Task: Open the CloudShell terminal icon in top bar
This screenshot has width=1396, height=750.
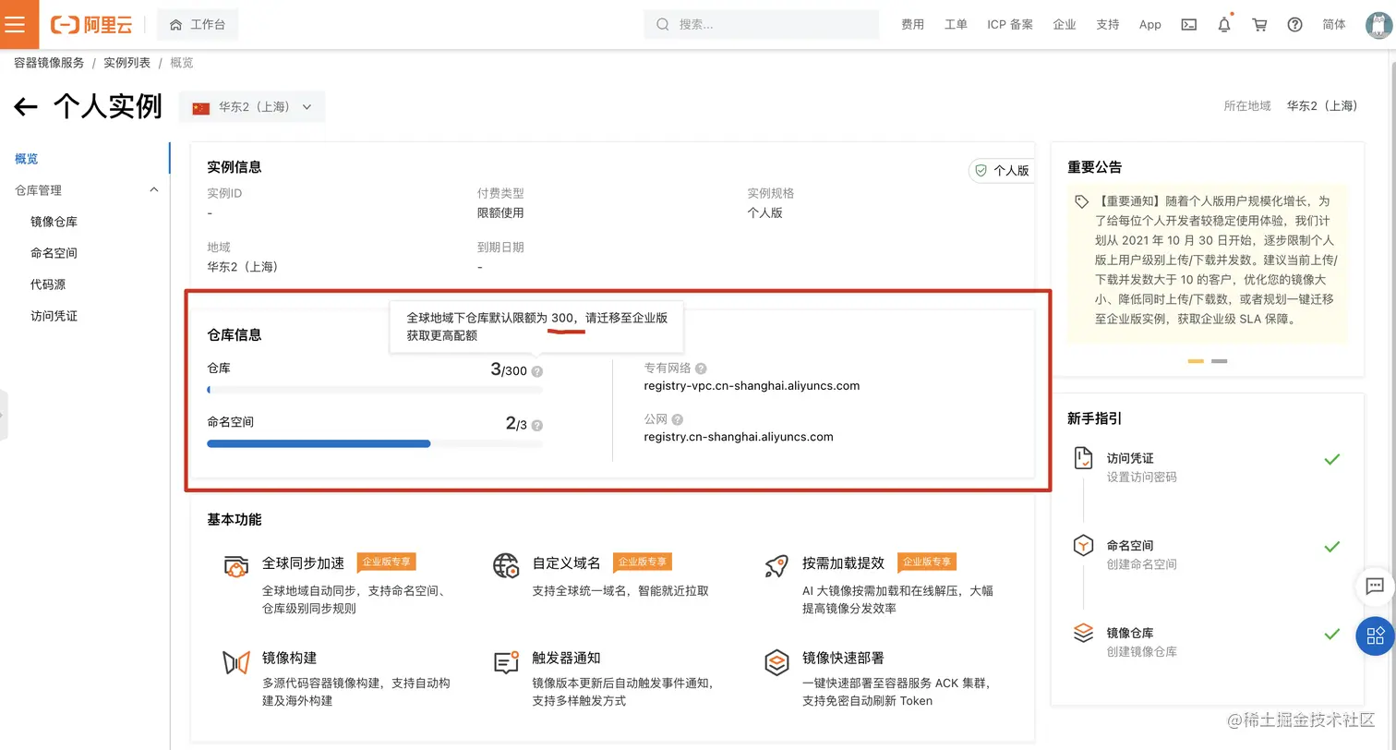Action: [x=1188, y=25]
